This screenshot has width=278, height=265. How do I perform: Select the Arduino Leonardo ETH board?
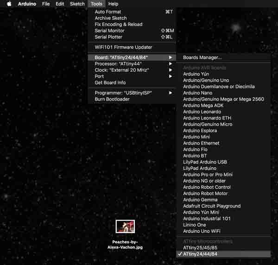click(x=224, y=118)
